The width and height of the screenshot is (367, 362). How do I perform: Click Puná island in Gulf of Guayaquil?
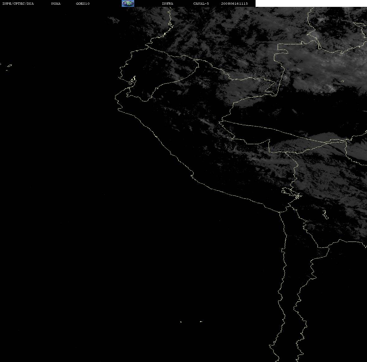click(132, 81)
